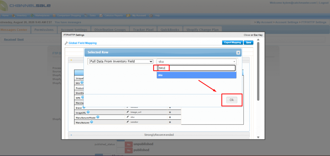Click the ChannelSale logo
330x156 pixels.
click(x=25, y=6)
